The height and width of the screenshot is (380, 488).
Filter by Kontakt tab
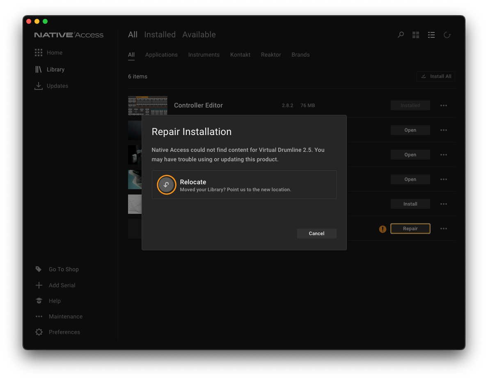[x=240, y=55]
